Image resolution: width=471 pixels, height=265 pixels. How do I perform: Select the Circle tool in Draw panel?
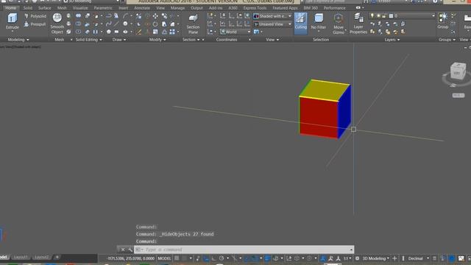click(125, 24)
